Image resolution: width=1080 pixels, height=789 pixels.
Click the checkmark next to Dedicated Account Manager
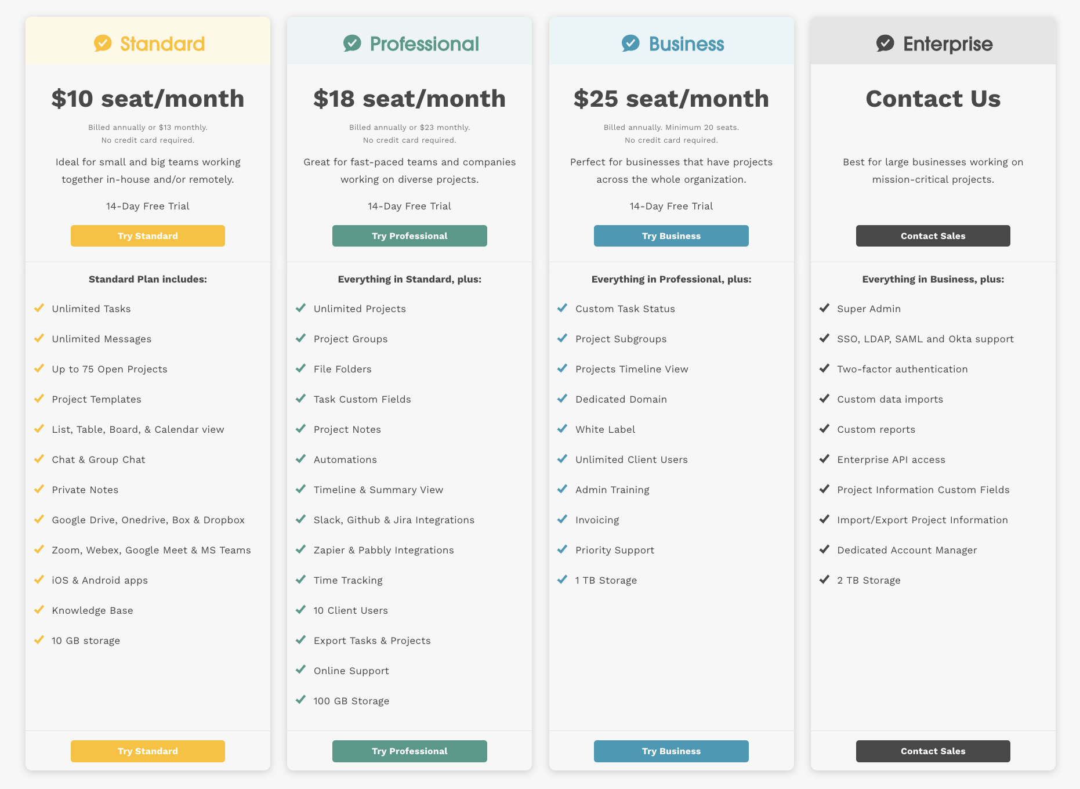click(x=824, y=549)
